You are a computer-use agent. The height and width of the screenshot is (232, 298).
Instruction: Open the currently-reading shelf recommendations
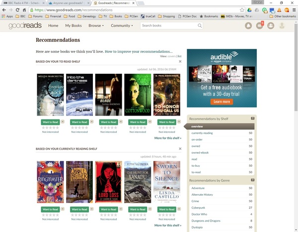coord(202,133)
